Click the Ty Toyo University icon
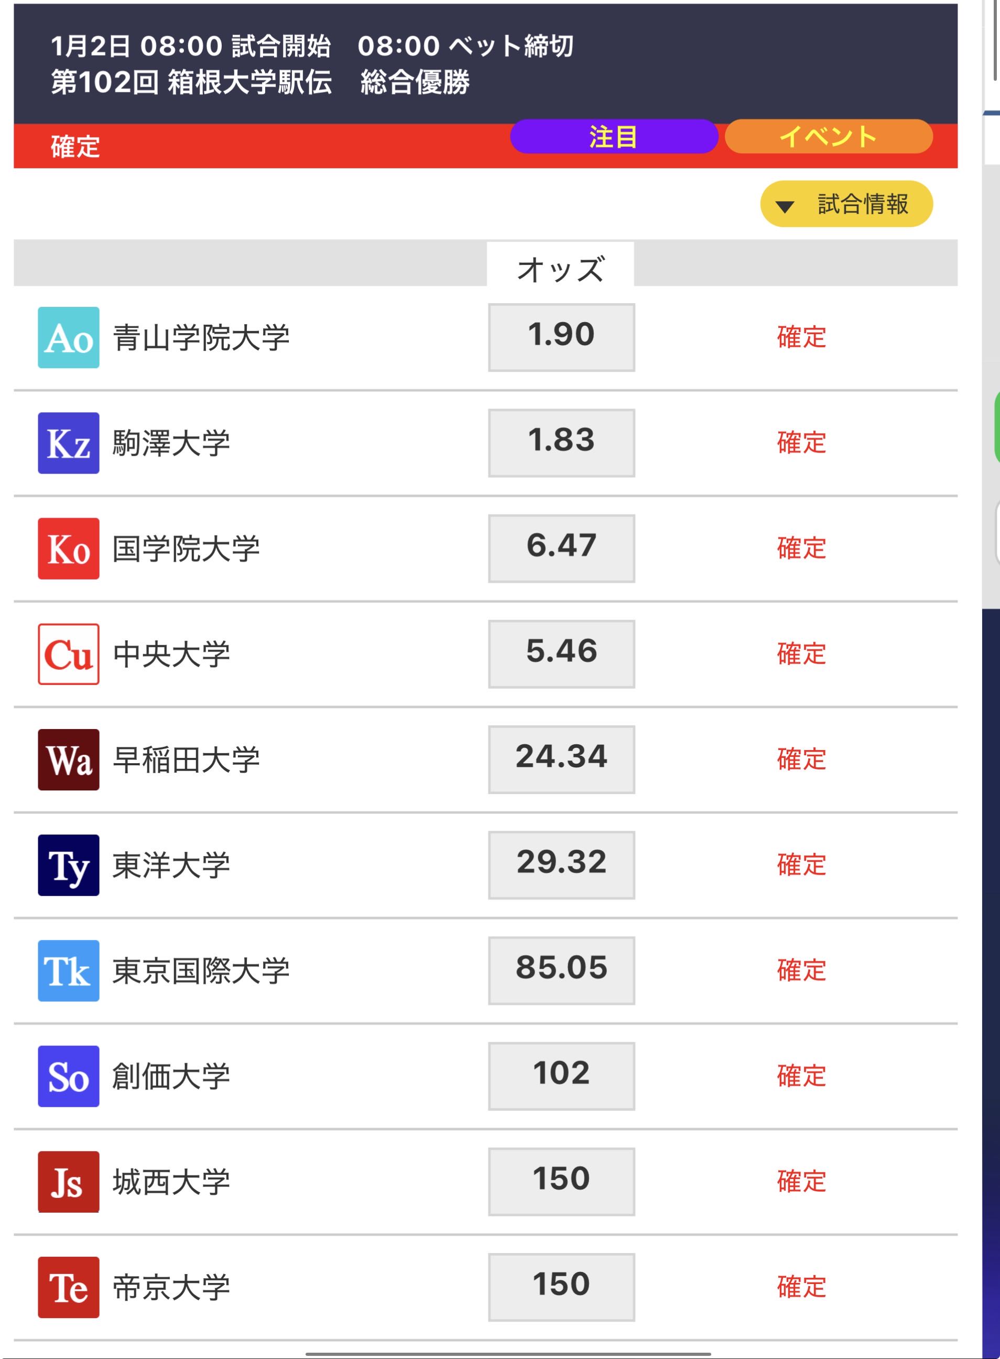The image size is (1000, 1359). 69,865
